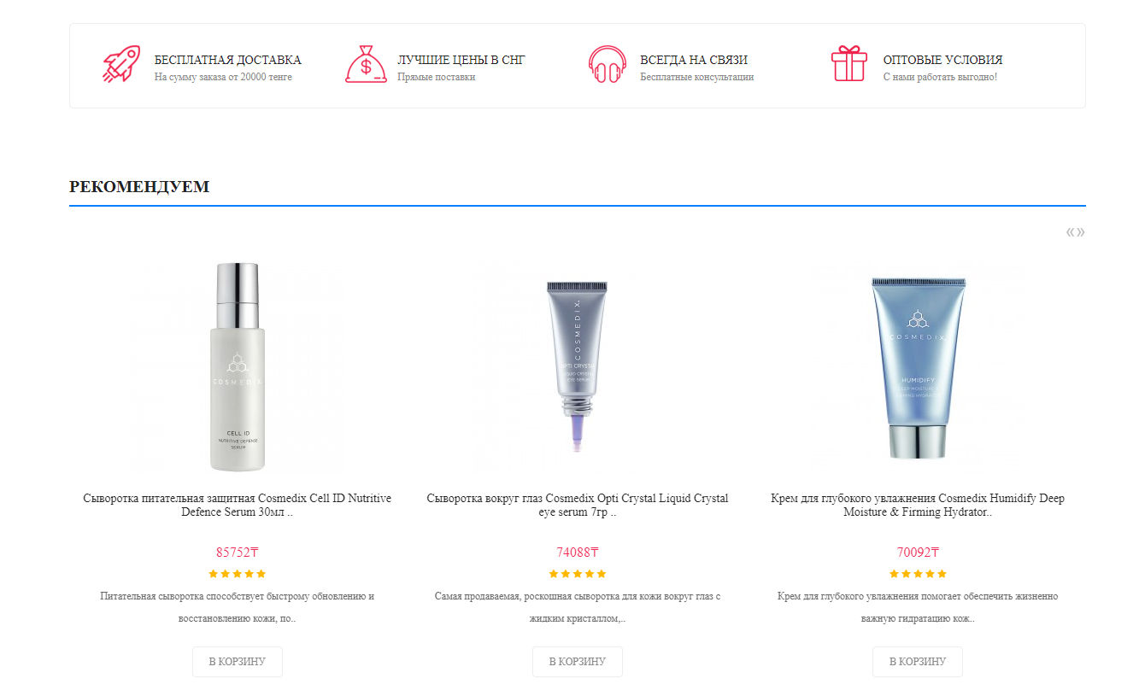This screenshot has width=1139, height=690.
Task: Open the Opti Crystal Liquid Crystal eye serum link
Action: pyautogui.click(x=578, y=505)
